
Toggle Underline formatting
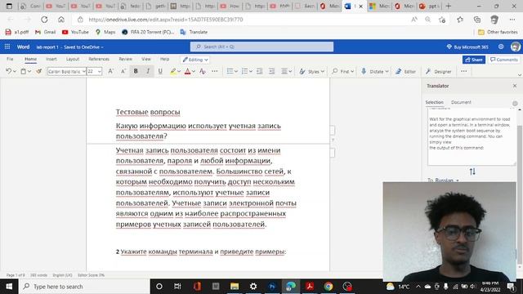(160, 71)
